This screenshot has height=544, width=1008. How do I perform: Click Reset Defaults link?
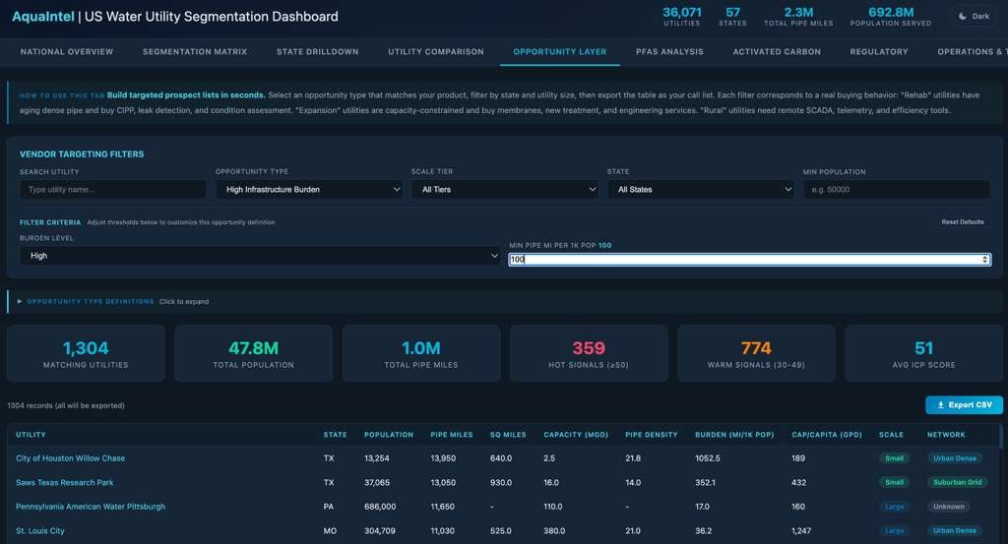point(963,222)
